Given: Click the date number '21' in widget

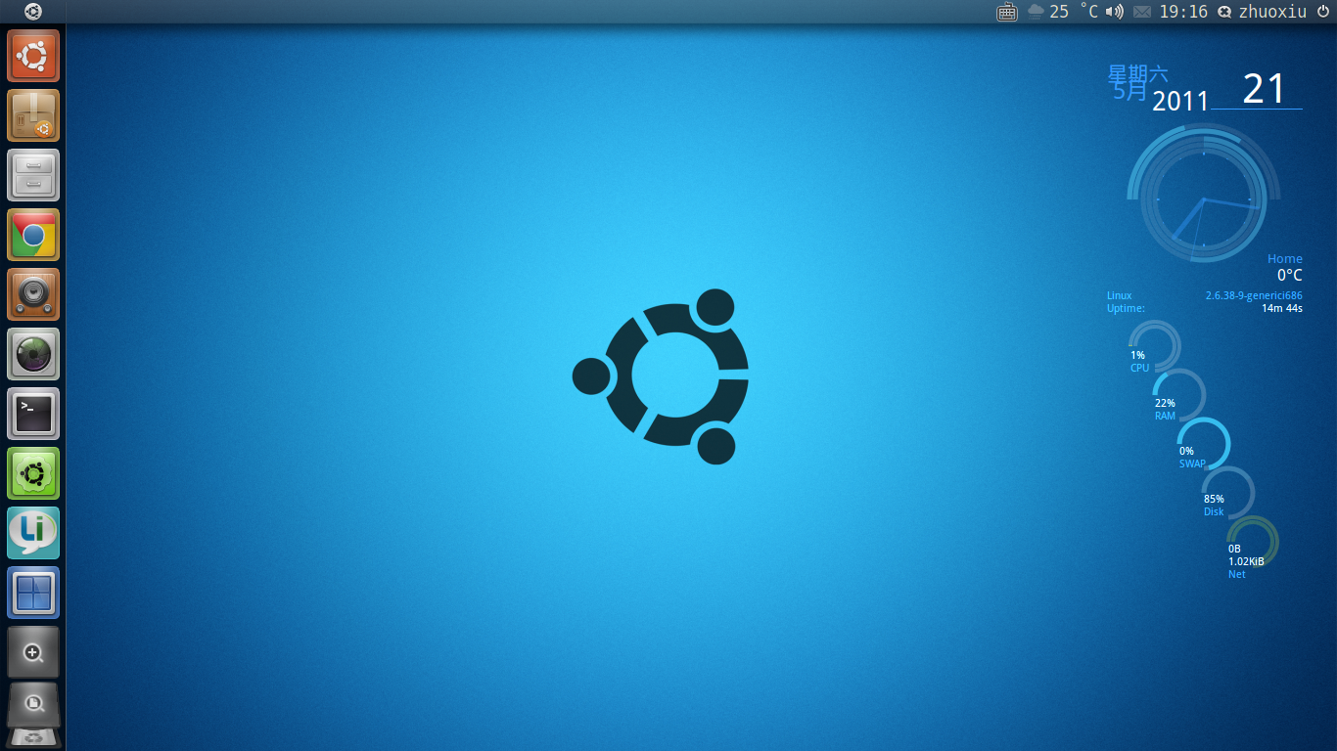Looking at the screenshot, I should pyautogui.click(x=1264, y=89).
